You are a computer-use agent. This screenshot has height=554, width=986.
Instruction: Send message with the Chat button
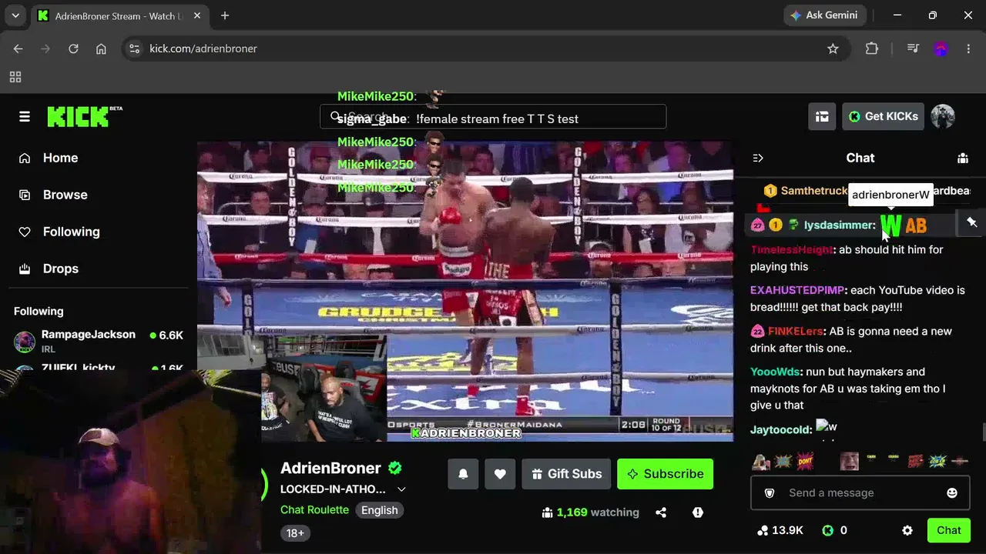[948, 530]
